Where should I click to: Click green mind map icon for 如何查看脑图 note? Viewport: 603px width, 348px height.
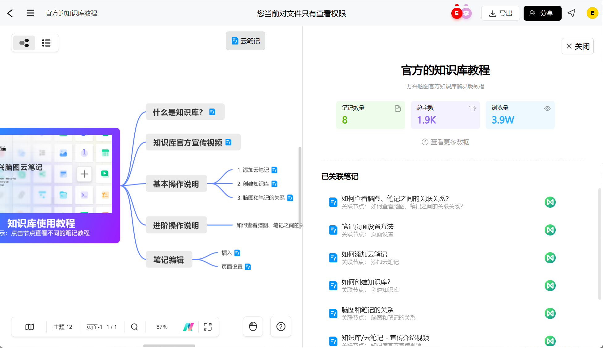[550, 202]
